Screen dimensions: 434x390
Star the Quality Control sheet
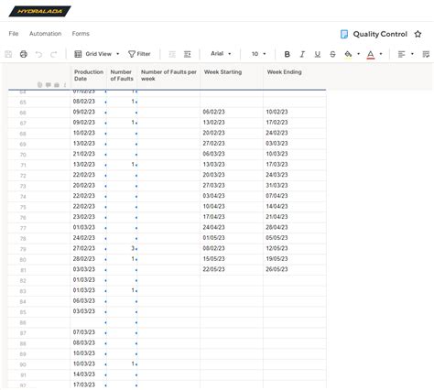point(418,34)
